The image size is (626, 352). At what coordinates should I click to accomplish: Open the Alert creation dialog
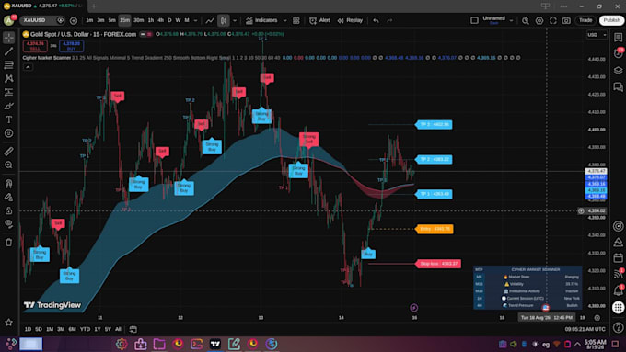point(319,20)
